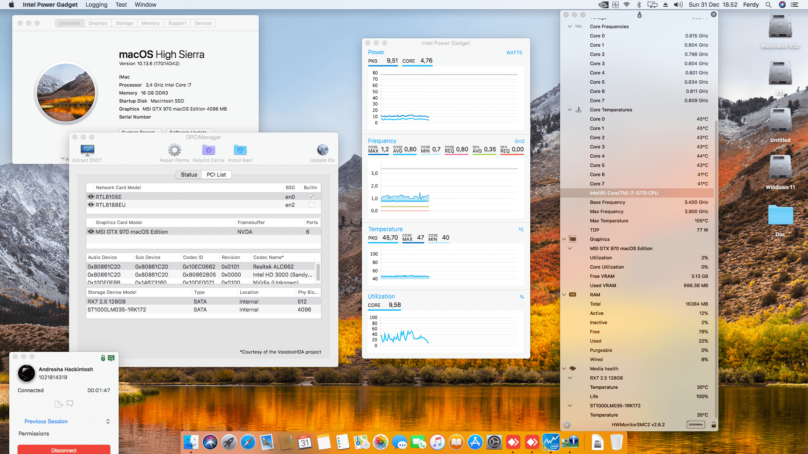Click the red Disconnect button
The width and height of the screenshot is (808, 454).
(64, 450)
